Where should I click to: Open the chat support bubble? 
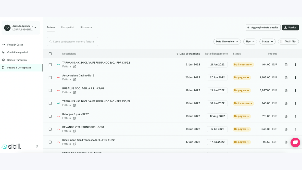coord(295,143)
